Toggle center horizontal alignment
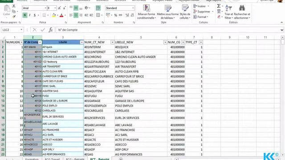Viewport: 285px width, 160px height. (x=76, y=15)
